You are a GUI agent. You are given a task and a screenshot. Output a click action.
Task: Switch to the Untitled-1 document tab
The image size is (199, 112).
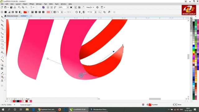point(24,16)
